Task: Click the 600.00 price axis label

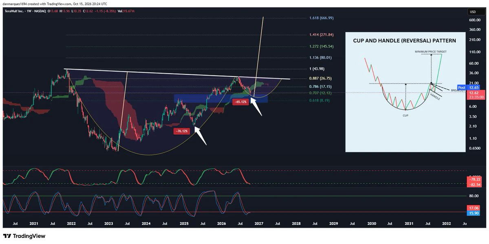Action: coord(474,19)
